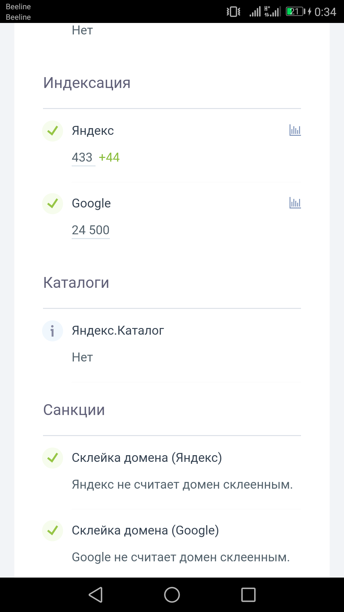Viewport: 344px width, 612px height.
Task: Tap the checkmark next to Склейка домена (Яндекс)
Action: point(53,458)
